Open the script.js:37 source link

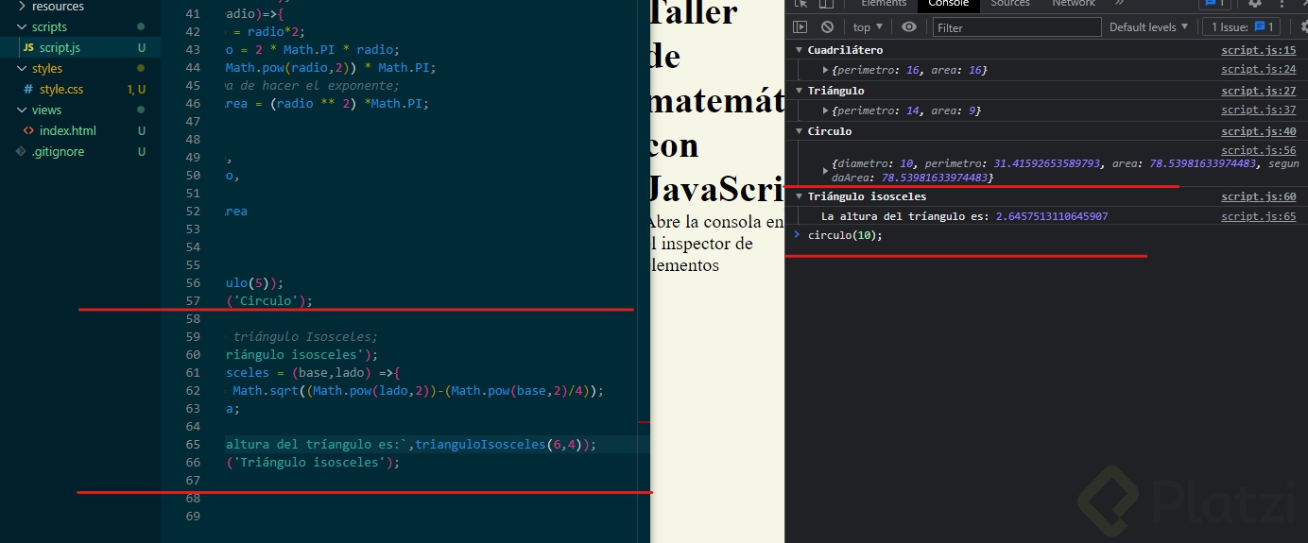pyautogui.click(x=1258, y=110)
